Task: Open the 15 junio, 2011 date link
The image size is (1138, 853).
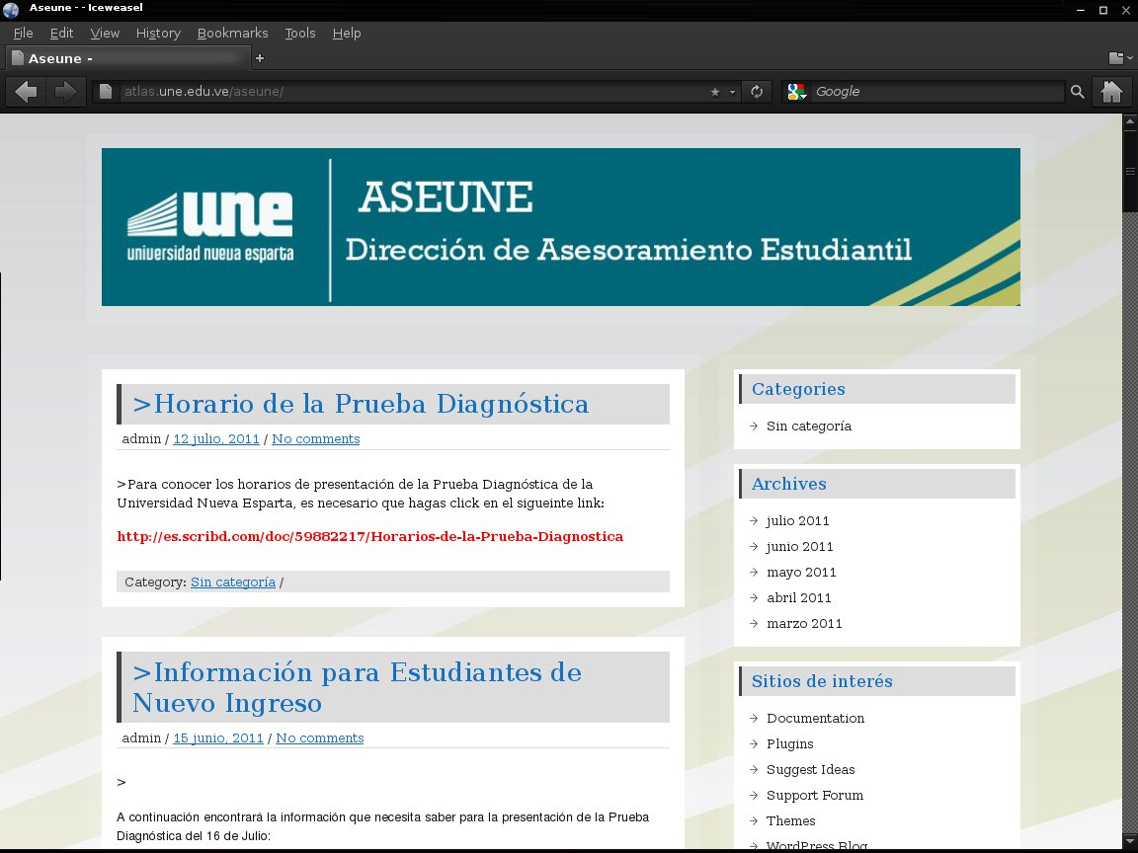Action: click(218, 737)
